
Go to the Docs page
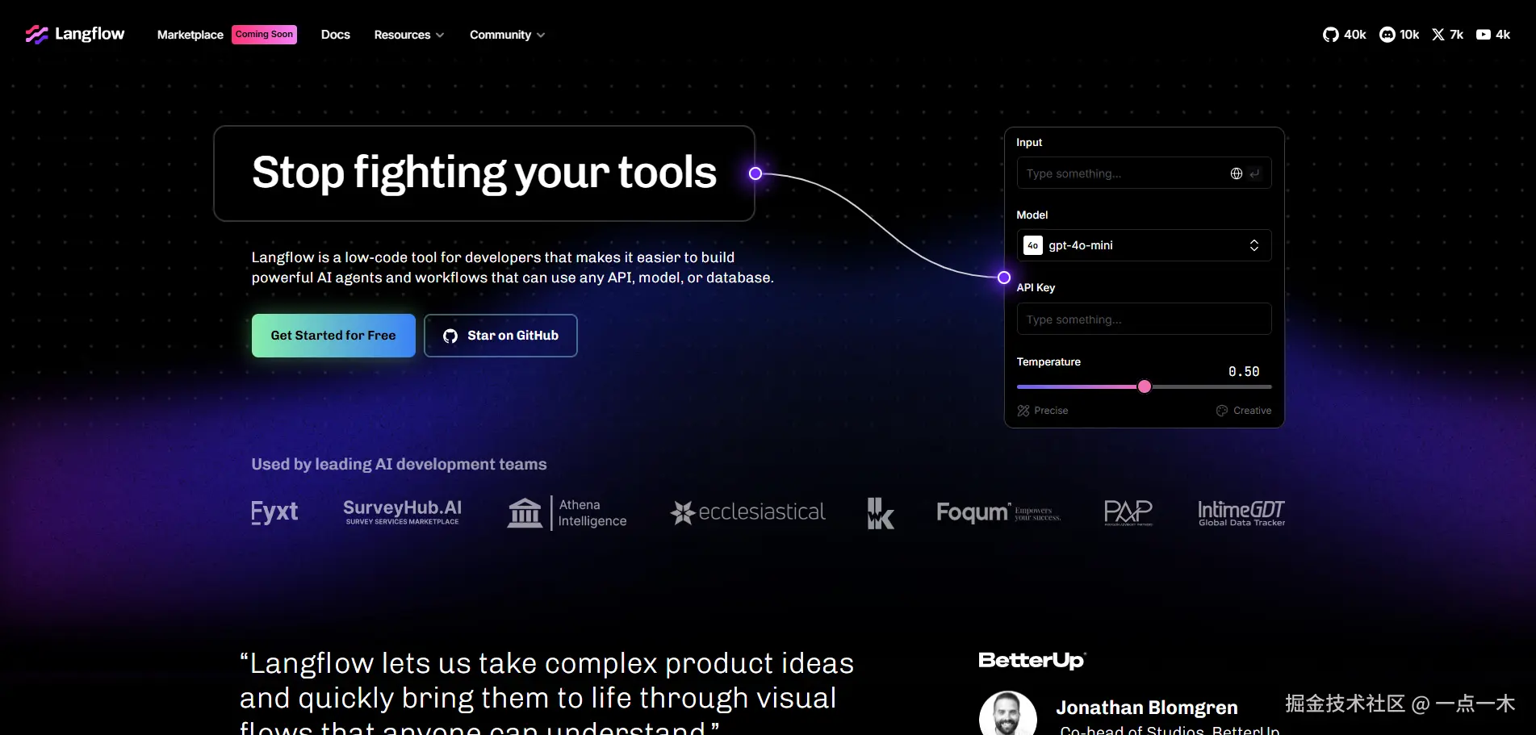click(x=336, y=35)
